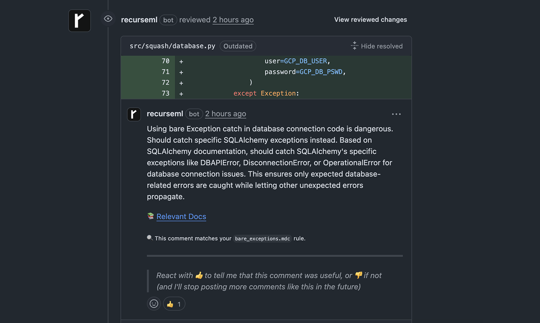Click the eye review icon
Image resolution: width=540 pixels, height=323 pixels.
point(108,19)
